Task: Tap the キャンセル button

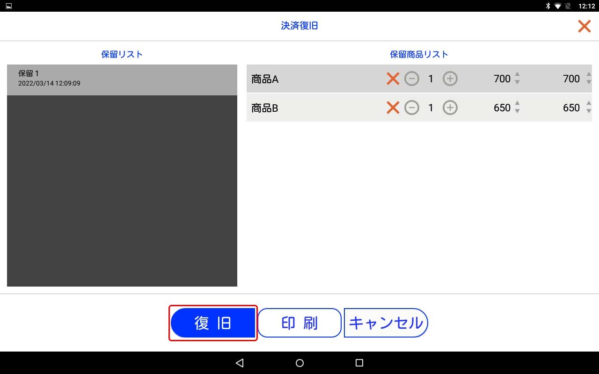Action: click(386, 323)
